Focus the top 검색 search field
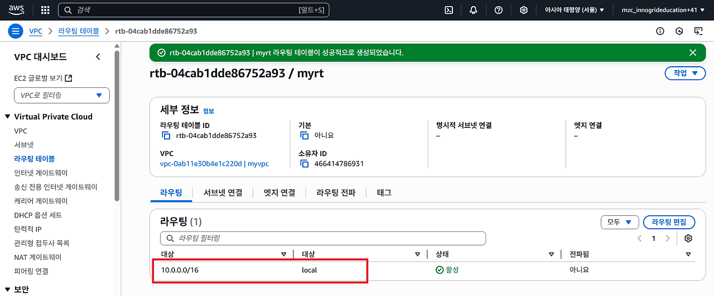Screen dimensions: 714x296 point(194,10)
